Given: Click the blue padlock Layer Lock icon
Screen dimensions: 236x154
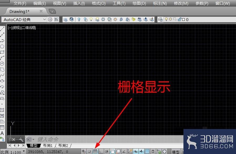Looking at the screenshot, I should (x=121, y=19).
